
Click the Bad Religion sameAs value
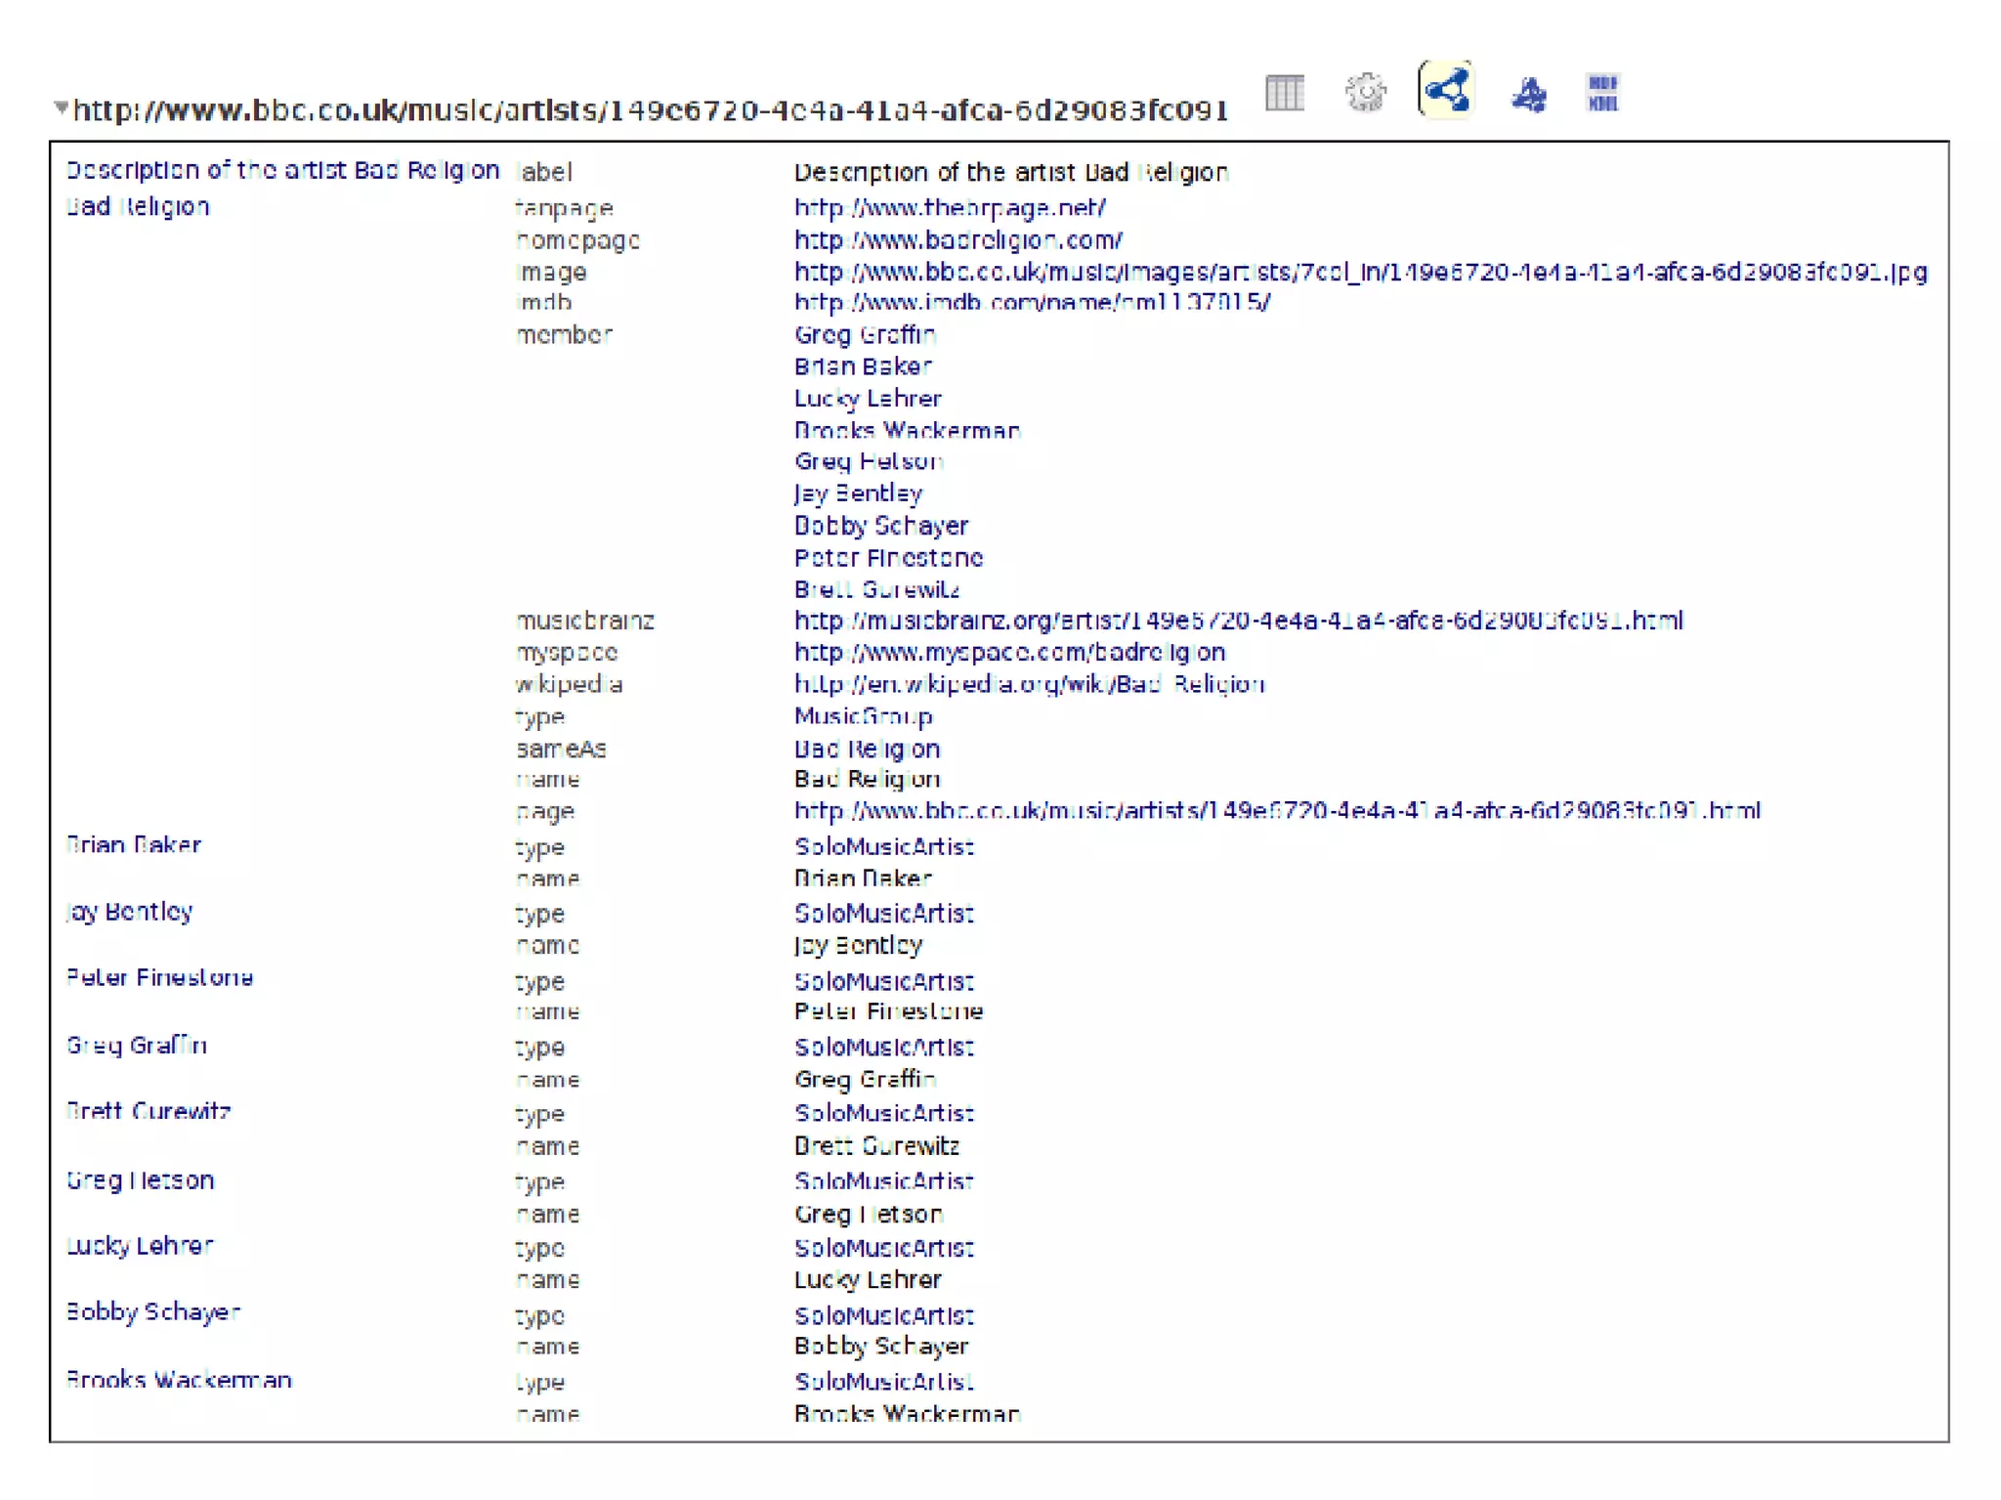pos(867,750)
